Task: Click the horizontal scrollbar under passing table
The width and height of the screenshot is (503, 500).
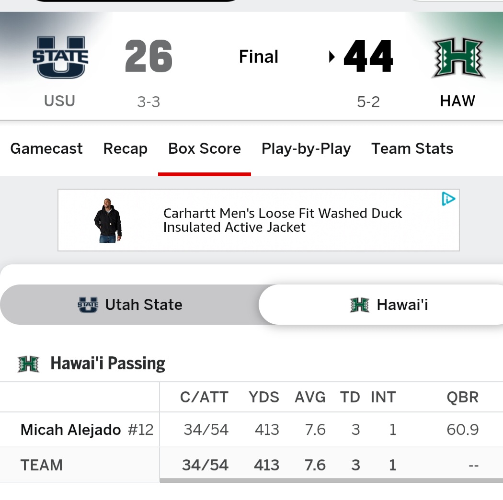Action: pyautogui.click(x=332, y=480)
